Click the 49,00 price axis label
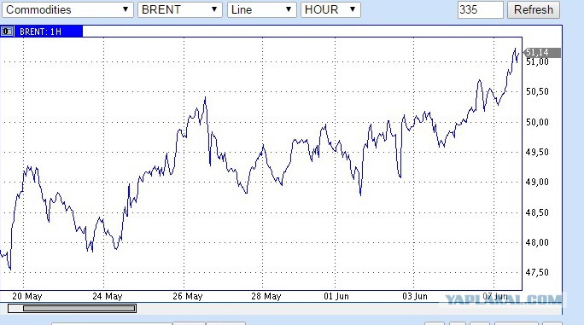Image resolution: width=584 pixels, height=325 pixels. point(537,182)
